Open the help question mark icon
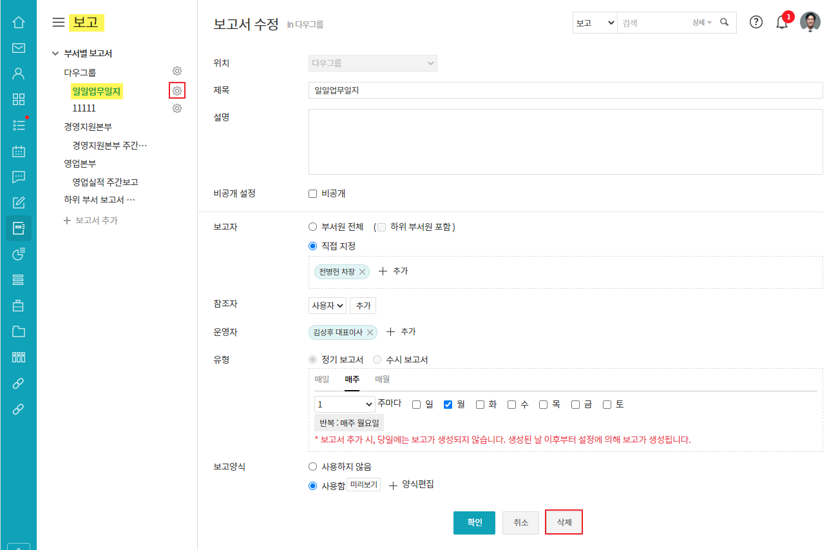This screenshot has width=838, height=550. (x=756, y=22)
